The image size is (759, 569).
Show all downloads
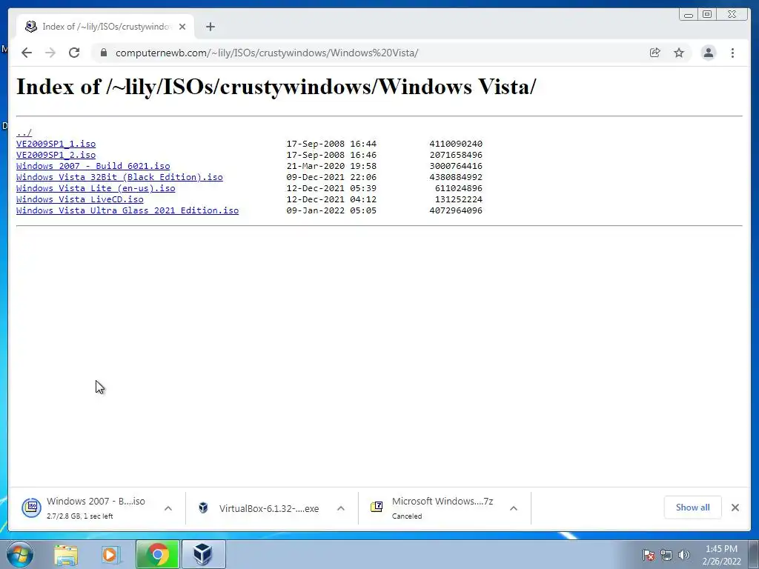coord(693,507)
